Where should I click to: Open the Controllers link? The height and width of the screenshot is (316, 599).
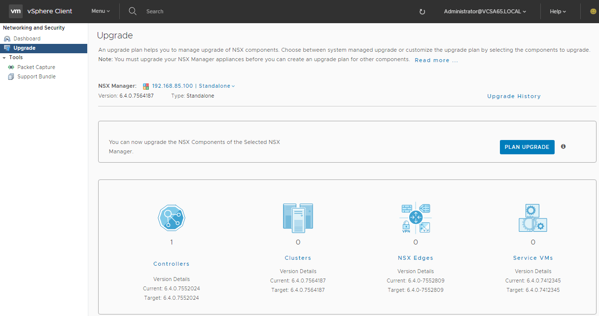point(171,264)
